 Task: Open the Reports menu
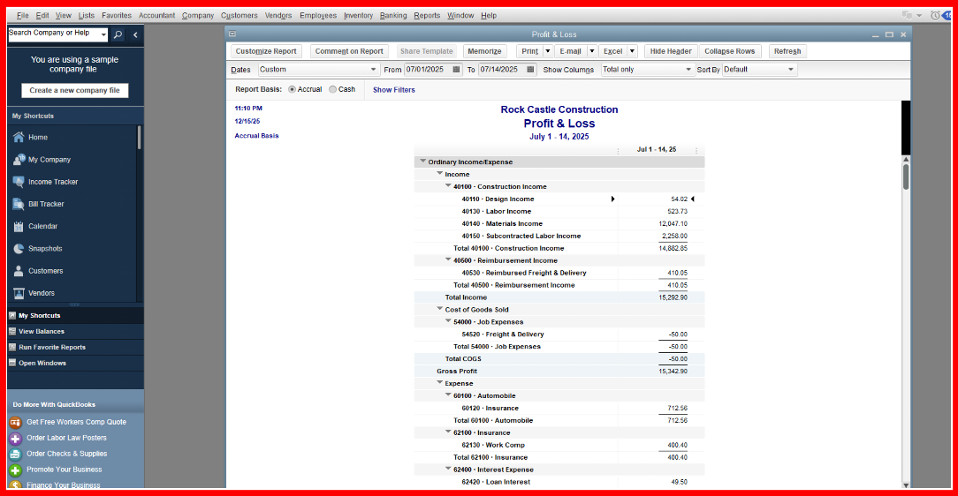[x=427, y=15]
